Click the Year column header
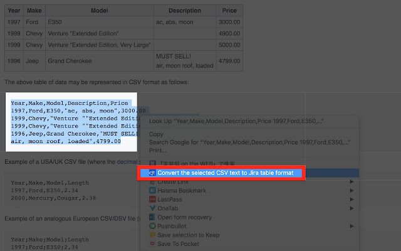The image size is (401, 251). (14, 11)
